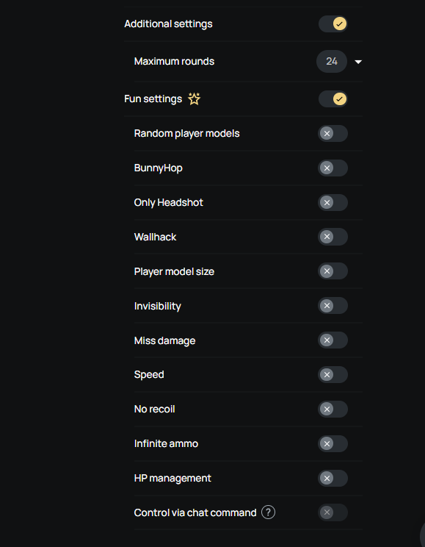
Task: Enable Only Headshot mode
Action: 333,202
